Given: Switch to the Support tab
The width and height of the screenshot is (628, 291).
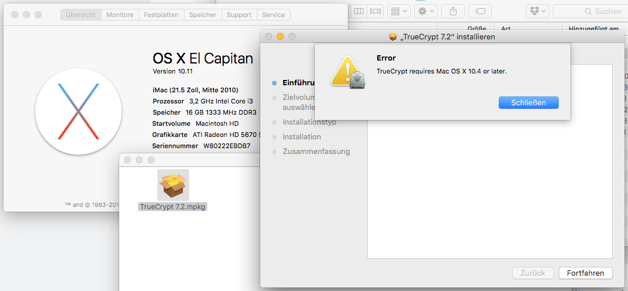Looking at the screenshot, I should [x=239, y=15].
